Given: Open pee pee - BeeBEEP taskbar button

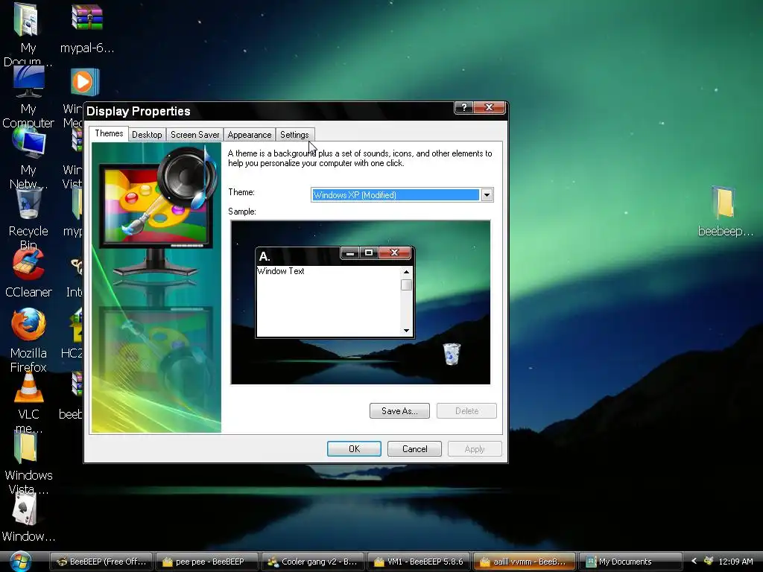Looking at the screenshot, I should coord(207,562).
